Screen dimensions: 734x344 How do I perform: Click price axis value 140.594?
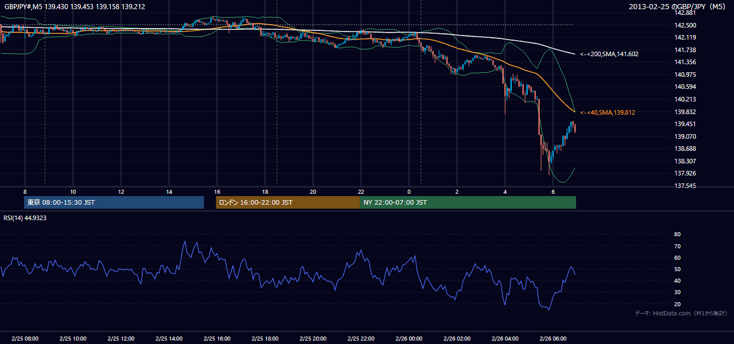(685, 87)
